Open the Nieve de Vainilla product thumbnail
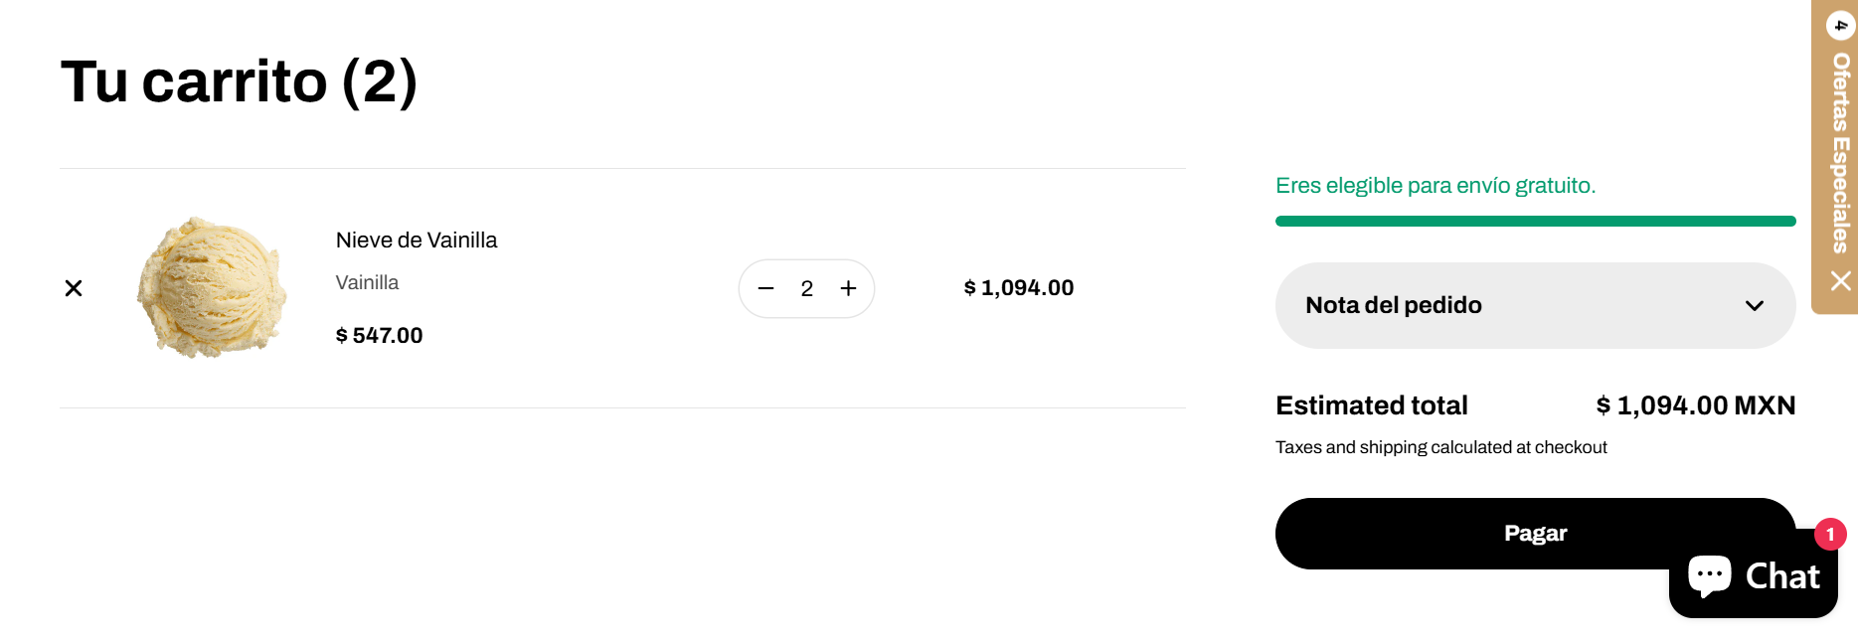This screenshot has height=644, width=1858. (212, 288)
